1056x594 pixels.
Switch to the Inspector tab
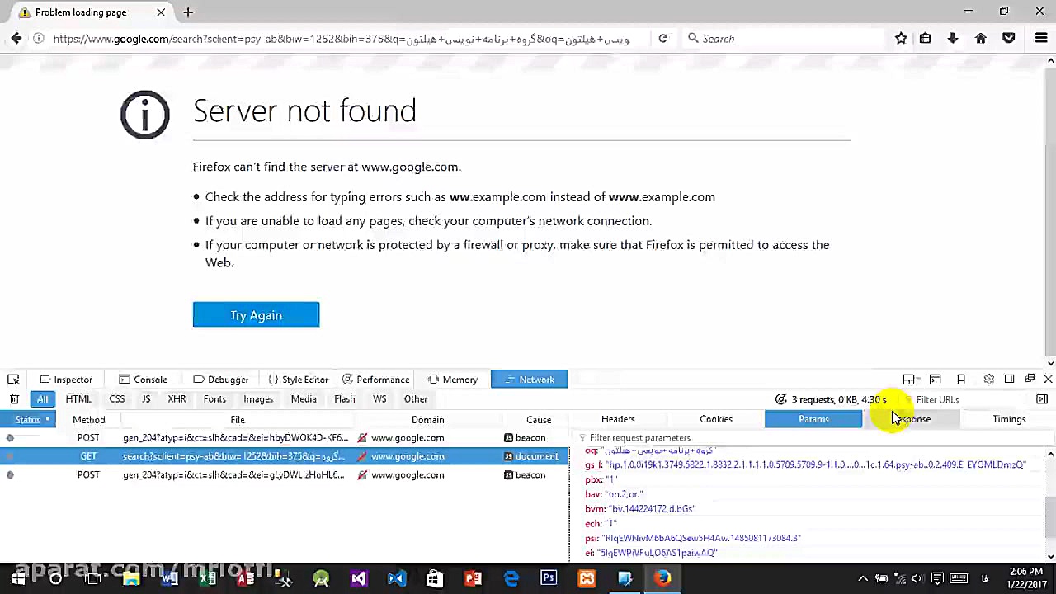pos(66,379)
